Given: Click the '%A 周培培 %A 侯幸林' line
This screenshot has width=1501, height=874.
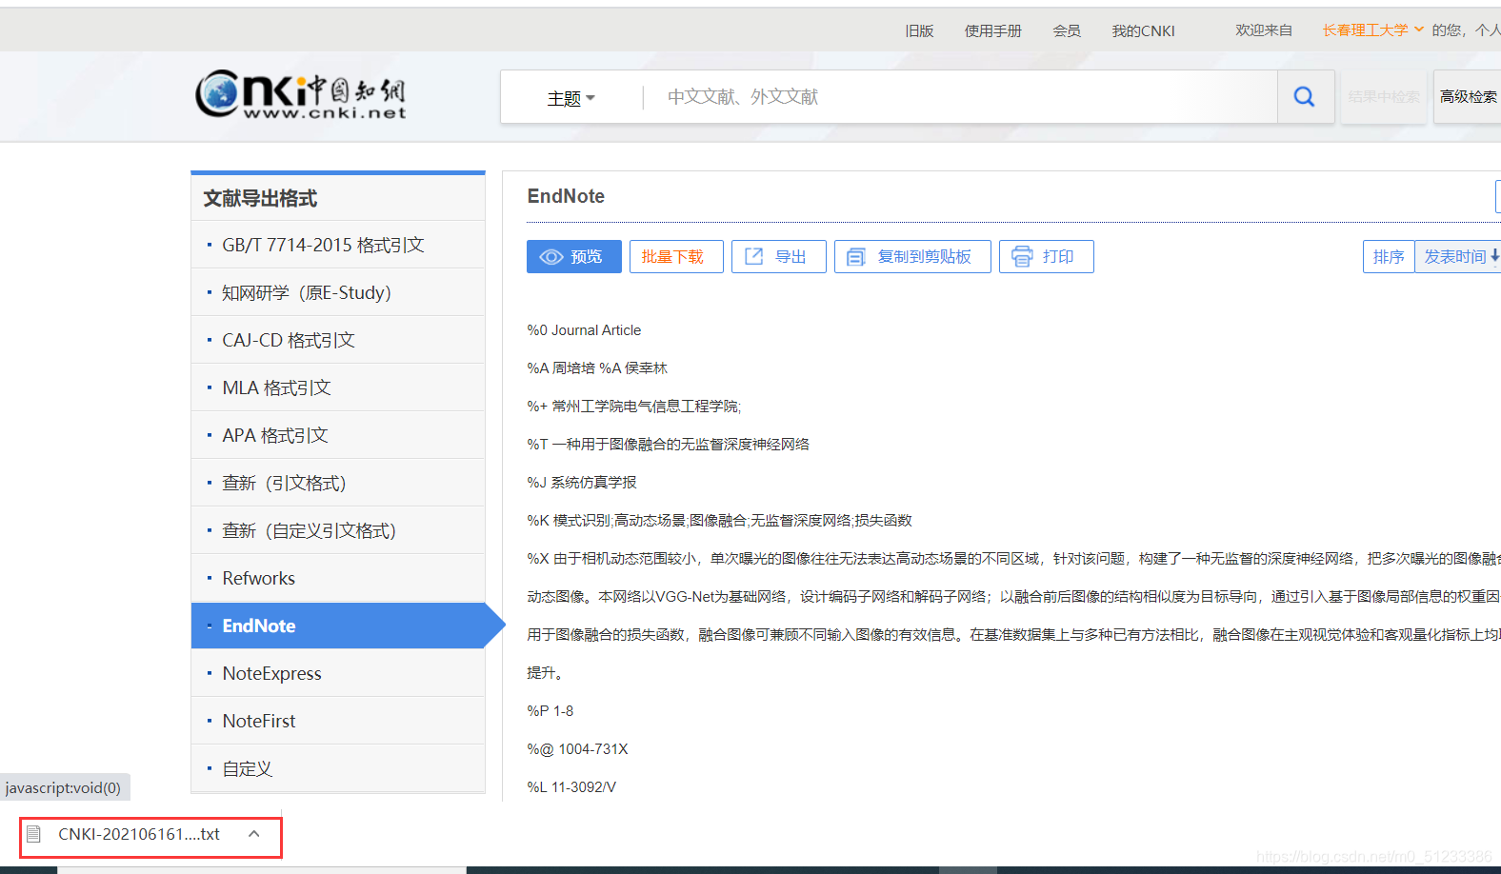Looking at the screenshot, I should coord(597,368).
